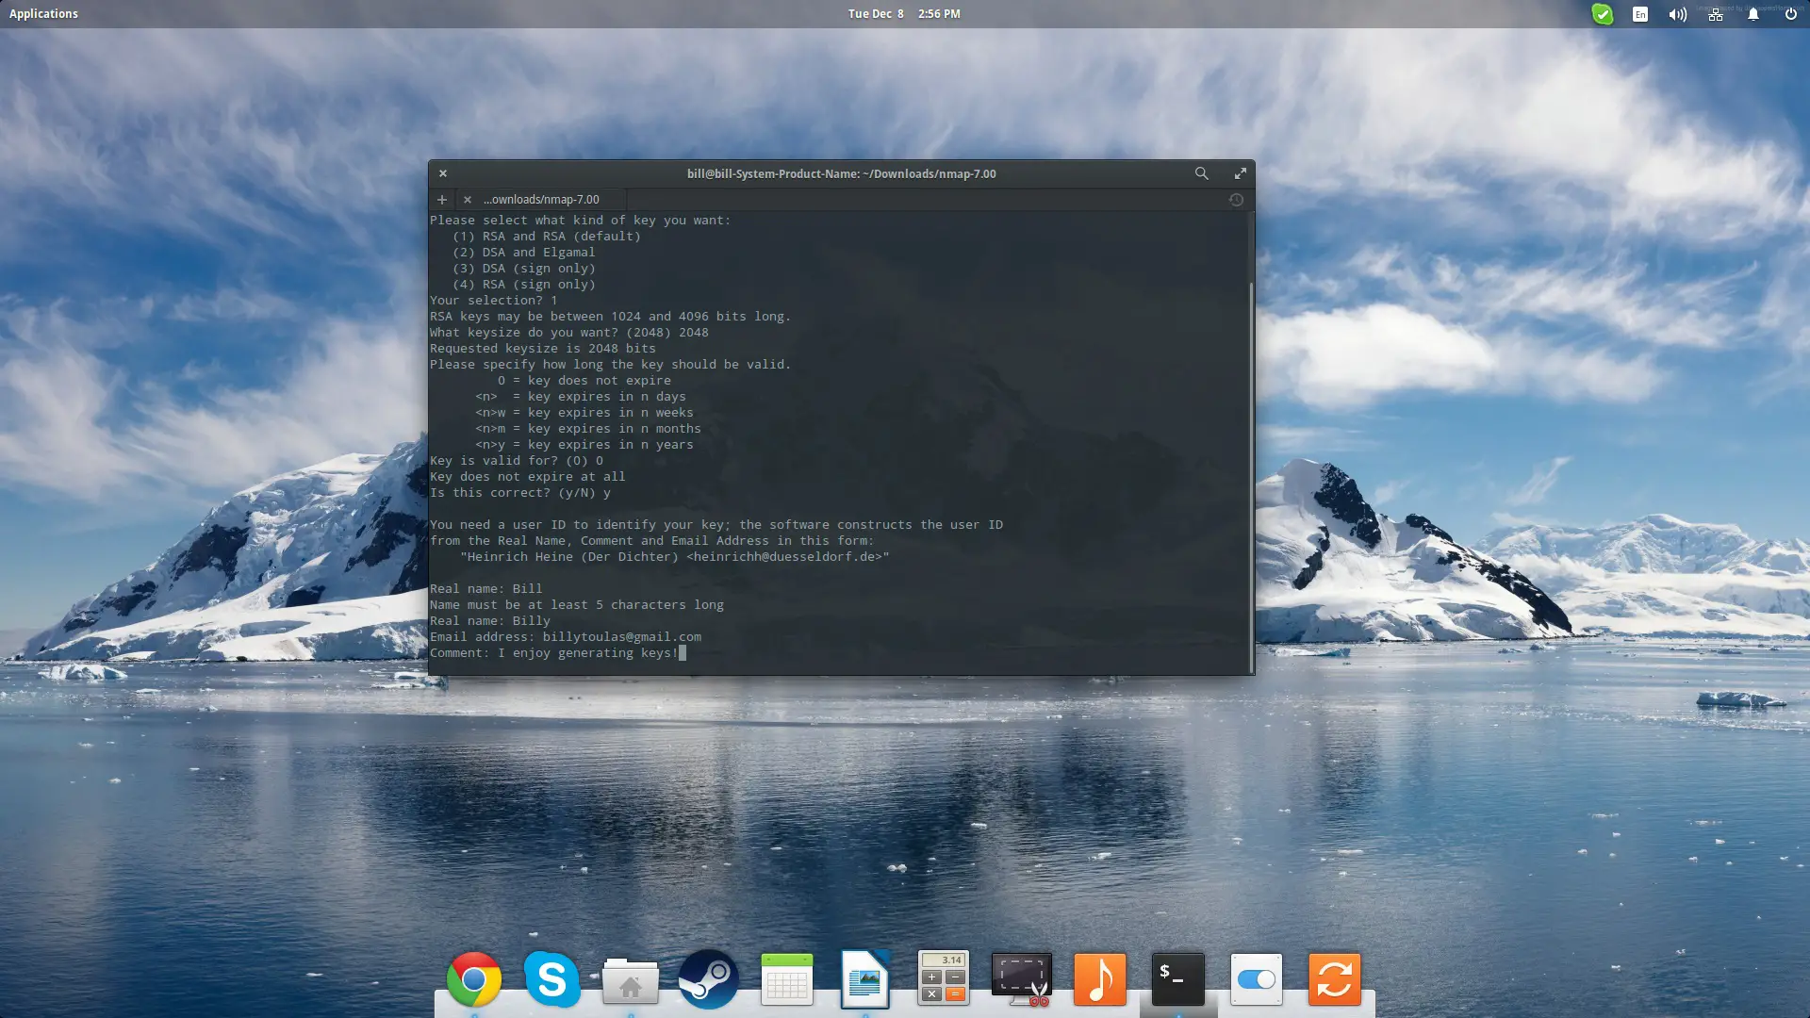The image size is (1810, 1018).
Task: Open the keyboard layout En indicator
Action: 1640,14
